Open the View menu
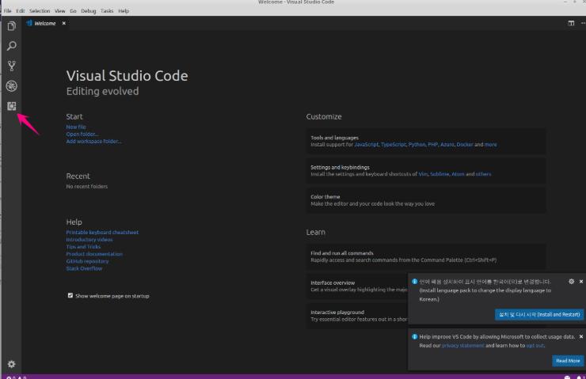The height and width of the screenshot is (379, 586). tap(60, 11)
